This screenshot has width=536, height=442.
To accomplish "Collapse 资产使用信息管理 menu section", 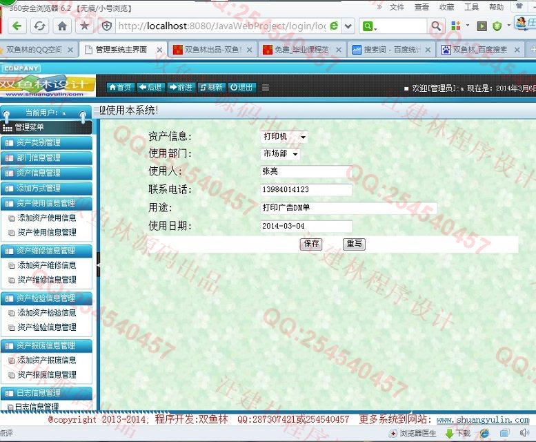I will point(46,204).
